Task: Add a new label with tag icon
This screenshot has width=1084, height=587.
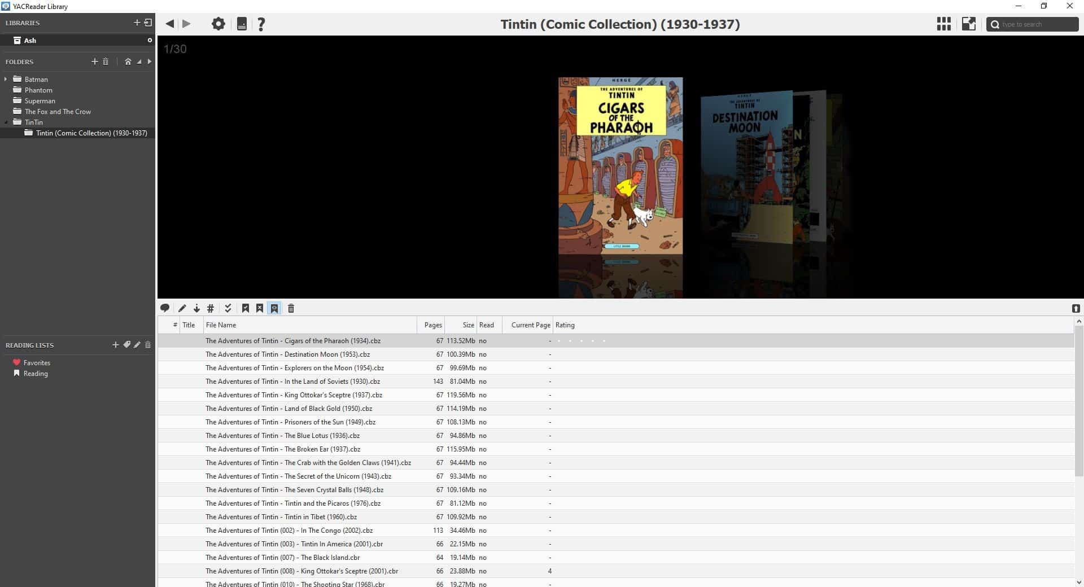Action: (126, 345)
